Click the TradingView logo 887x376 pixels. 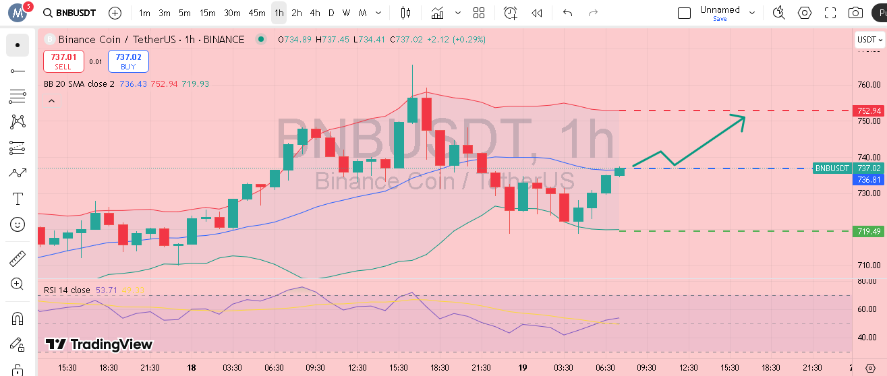(x=98, y=344)
